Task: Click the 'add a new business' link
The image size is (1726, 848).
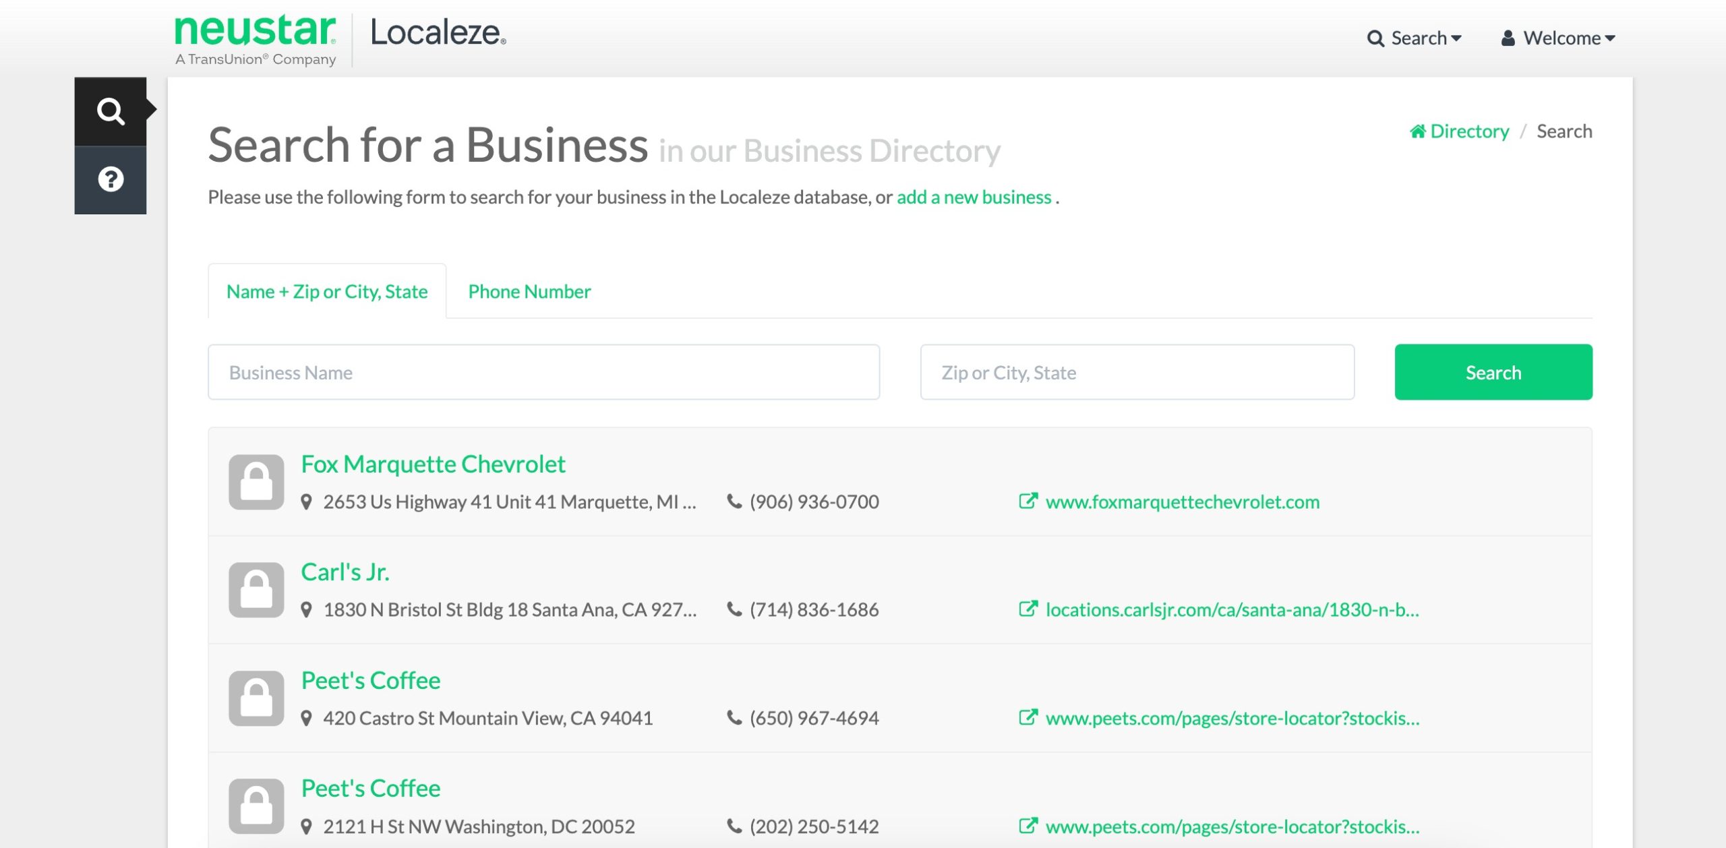Action: click(x=974, y=197)
